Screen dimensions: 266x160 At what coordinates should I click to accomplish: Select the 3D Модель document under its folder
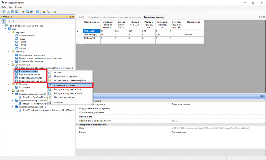(x=25, y=87)
